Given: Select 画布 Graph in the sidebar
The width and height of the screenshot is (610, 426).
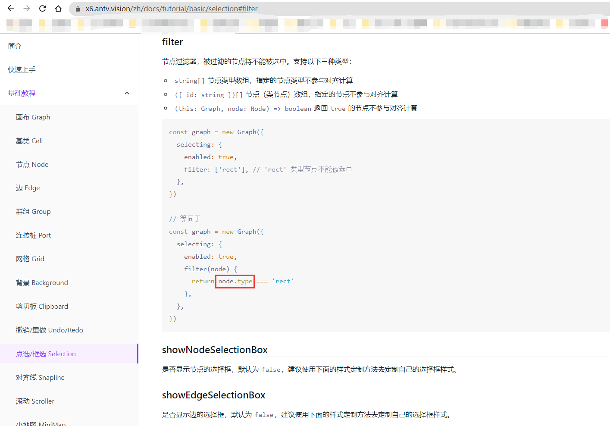Looking at the screenshot, I should tap(33, 117).
